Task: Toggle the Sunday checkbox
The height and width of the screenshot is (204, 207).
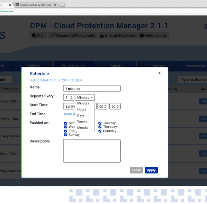Action: (65, 135)
